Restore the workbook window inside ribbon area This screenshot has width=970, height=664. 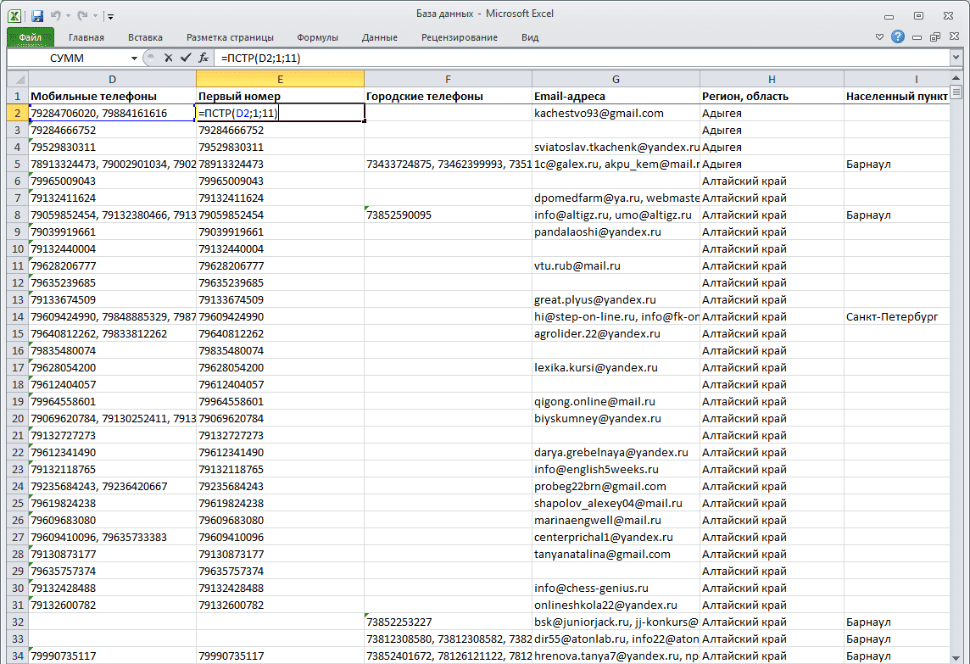935,37
